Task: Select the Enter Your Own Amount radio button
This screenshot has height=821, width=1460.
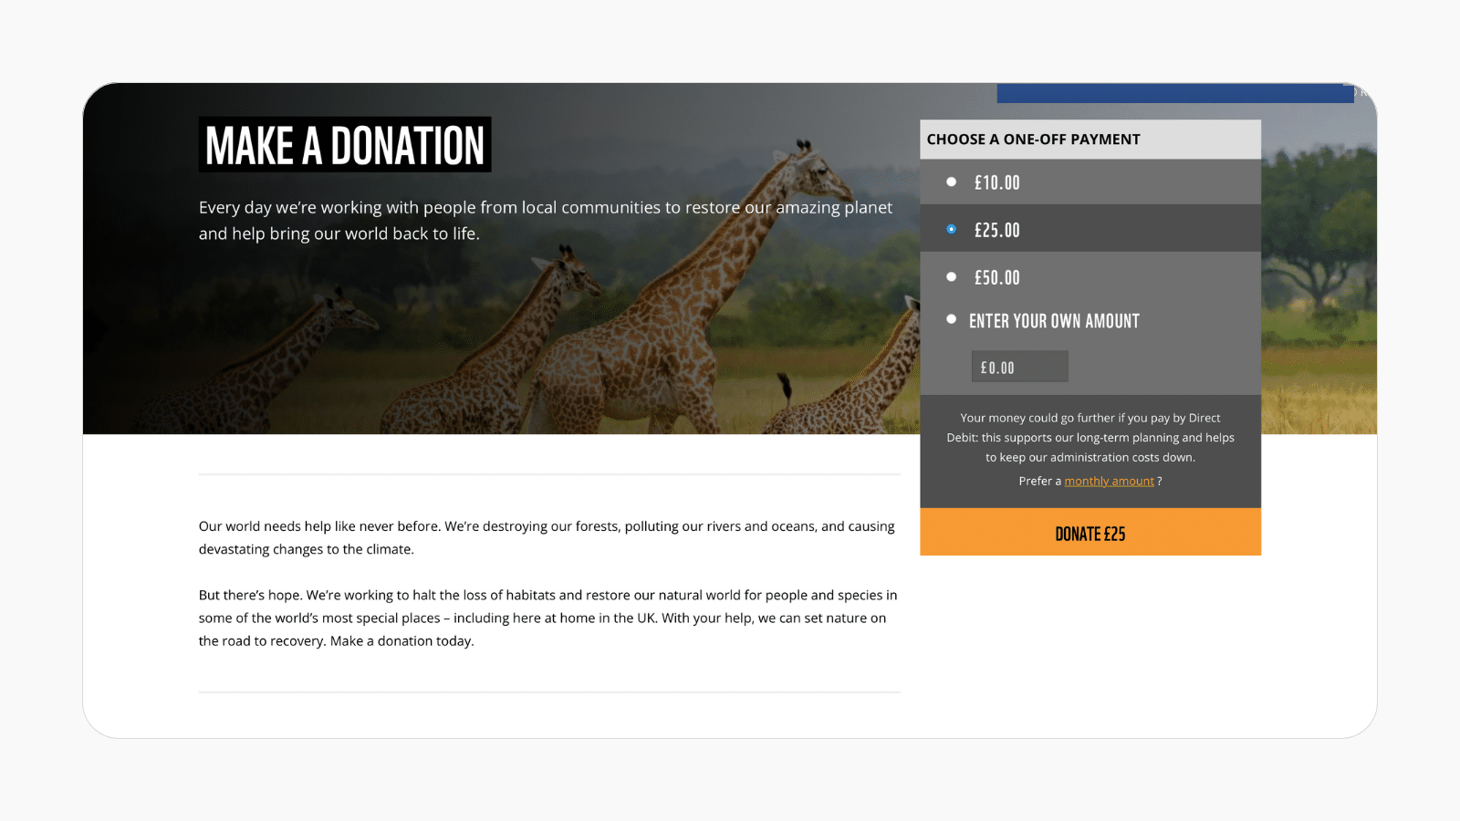Action: tap(951, 320)
